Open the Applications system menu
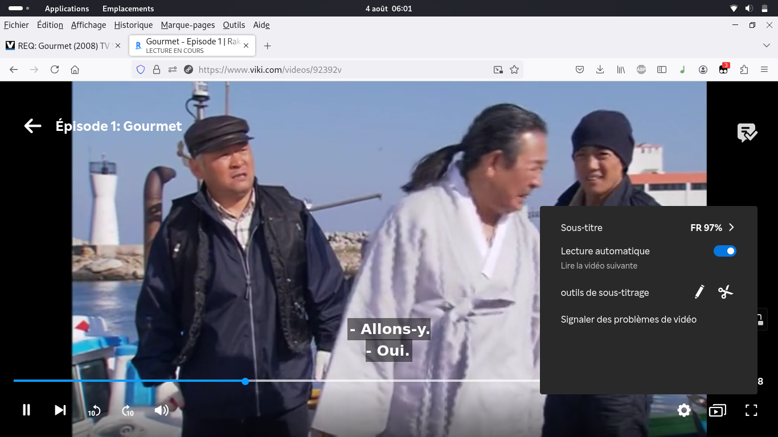The height and width of the screenshot is (437, 778). 67,9
